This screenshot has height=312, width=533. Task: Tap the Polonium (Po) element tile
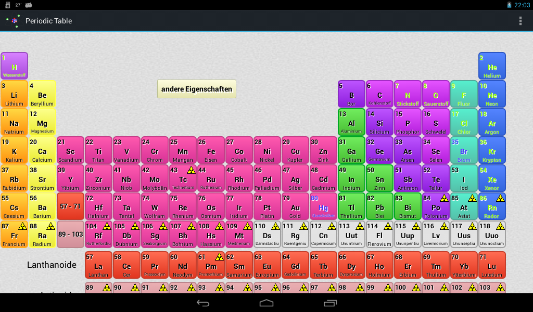pyautogui.click(x=436, y=206)
